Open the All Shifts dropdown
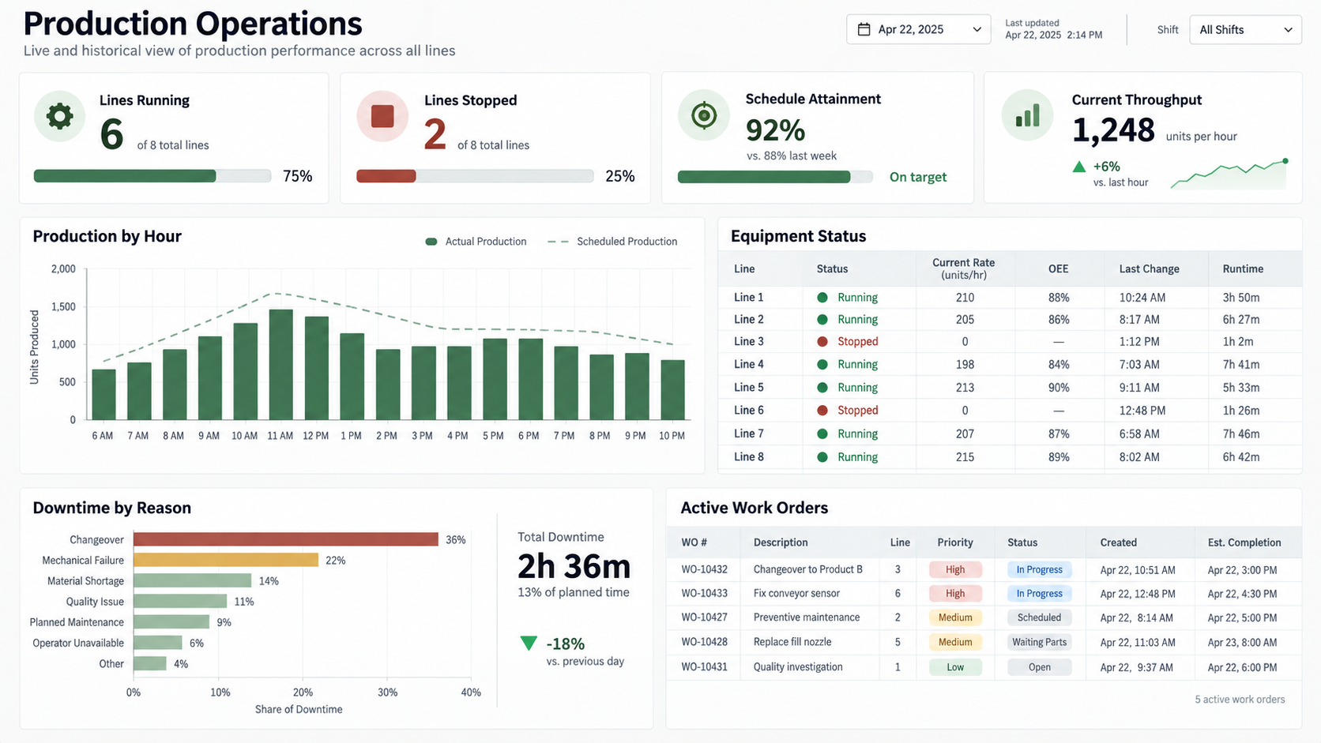 point(1245,29)
